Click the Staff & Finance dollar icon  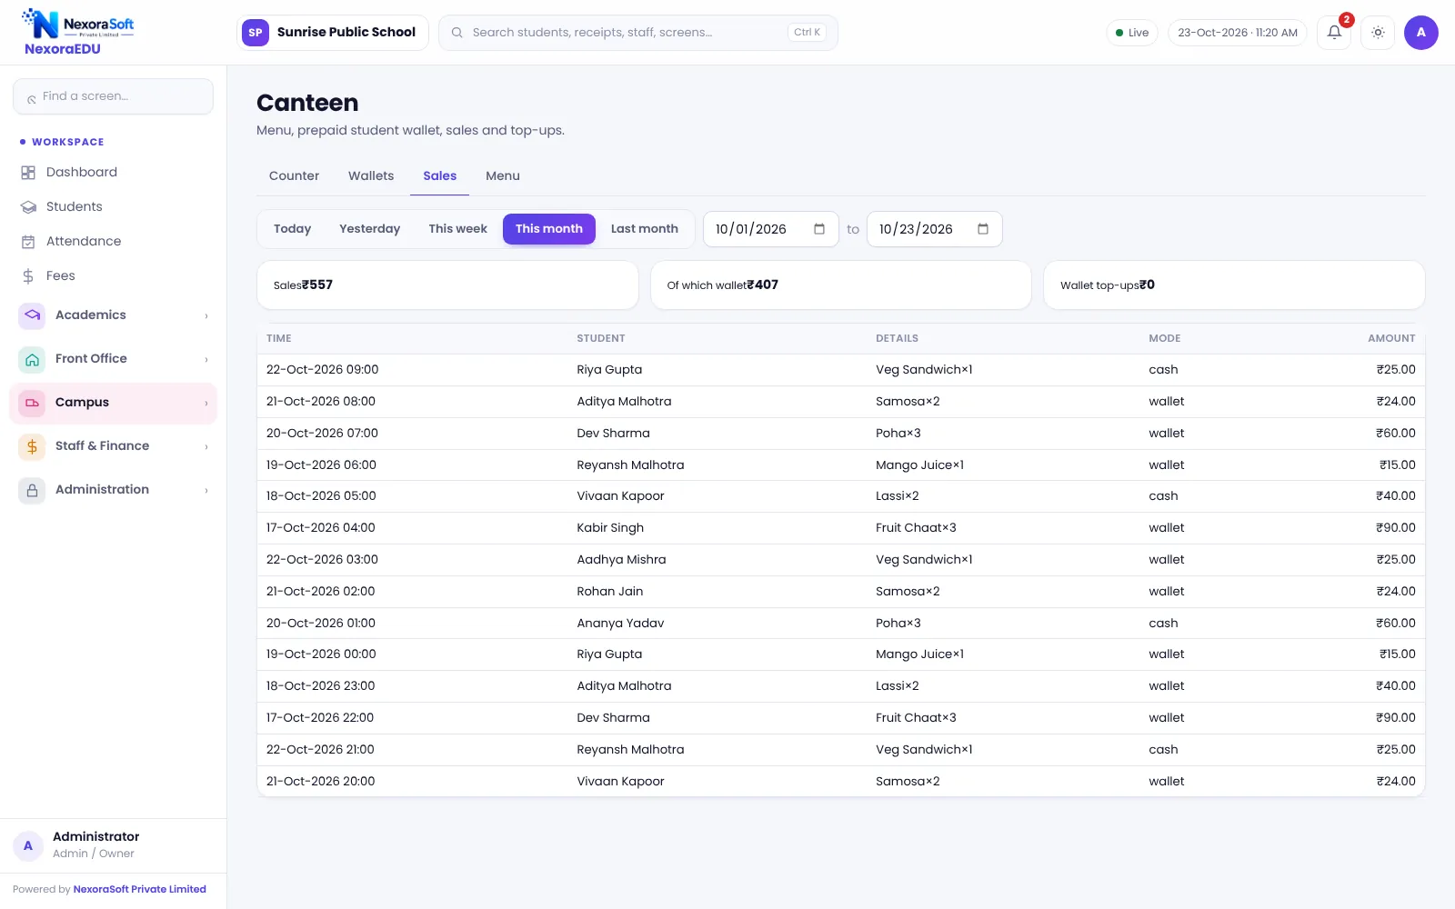(32, 446)
